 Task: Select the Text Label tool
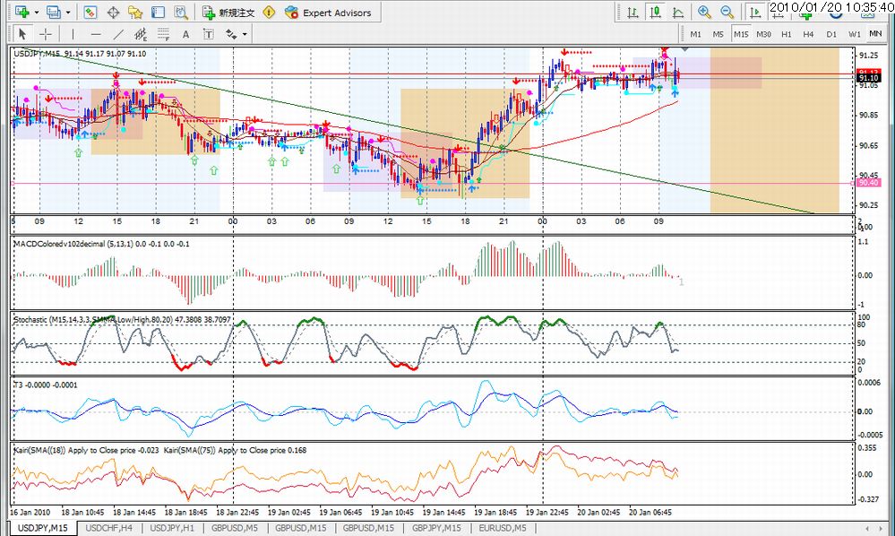(x=209, y=34)
